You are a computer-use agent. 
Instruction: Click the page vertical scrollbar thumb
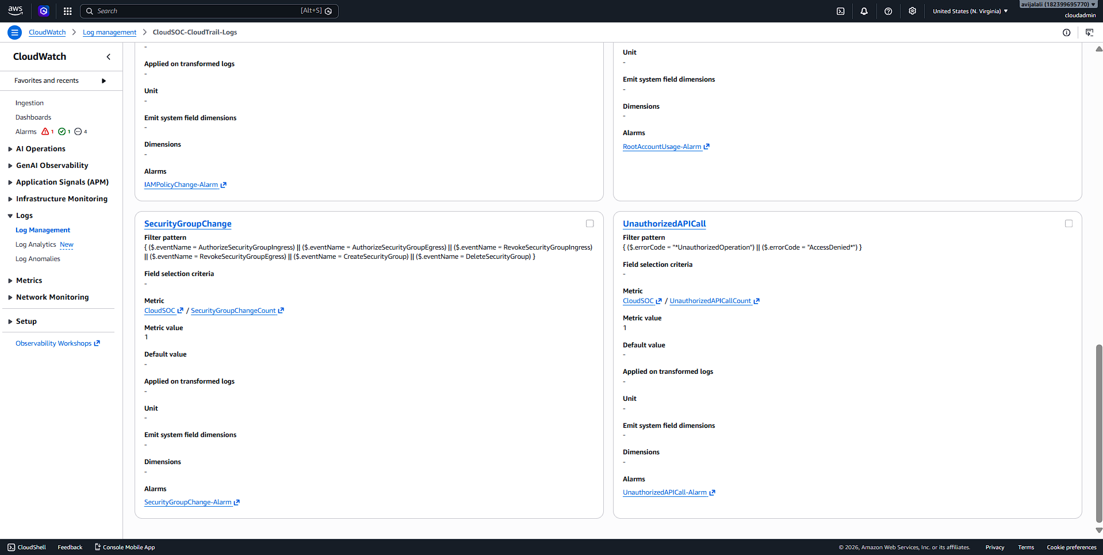pyautogui.click(x=1099, y=433)
